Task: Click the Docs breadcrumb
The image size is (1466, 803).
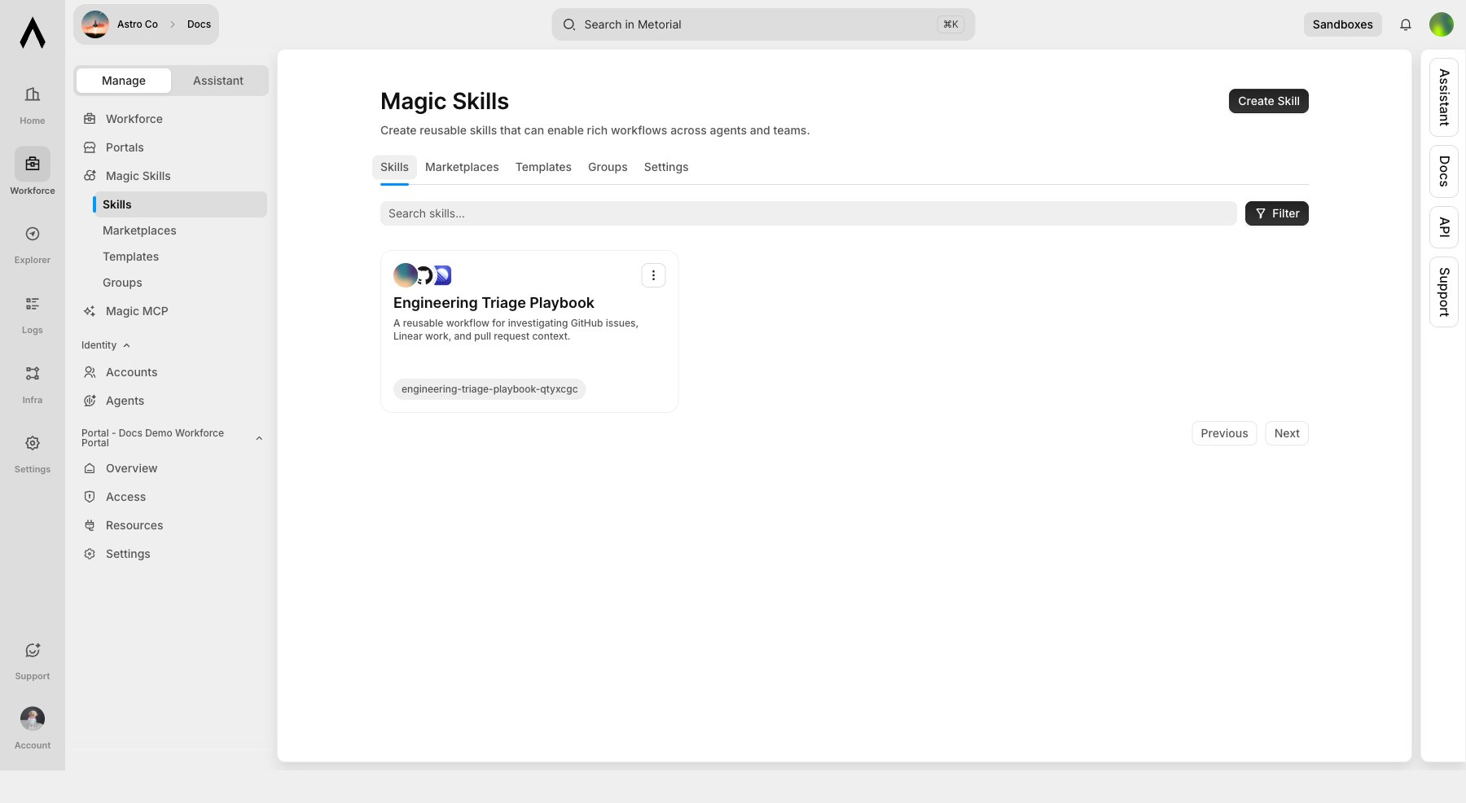Action: [x=199, y=24]
